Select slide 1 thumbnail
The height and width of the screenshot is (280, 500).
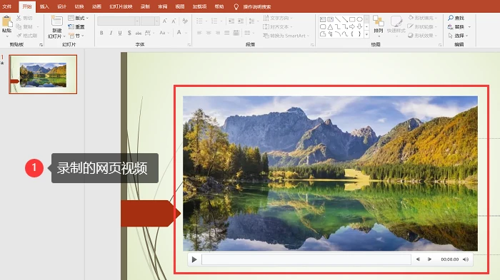pos(43,75)
